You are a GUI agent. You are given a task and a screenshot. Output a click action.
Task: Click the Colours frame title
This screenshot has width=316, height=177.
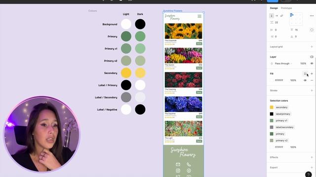pyautogui.click(x=92, y=11)
